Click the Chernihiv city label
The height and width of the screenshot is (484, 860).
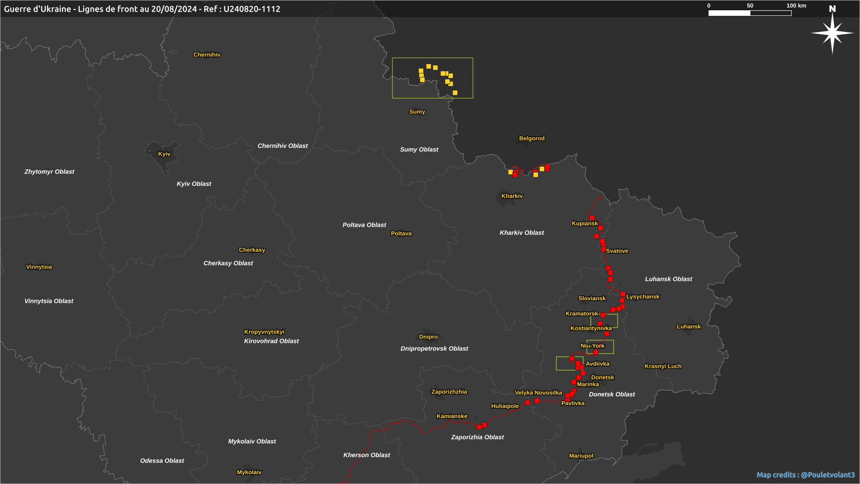206,55
